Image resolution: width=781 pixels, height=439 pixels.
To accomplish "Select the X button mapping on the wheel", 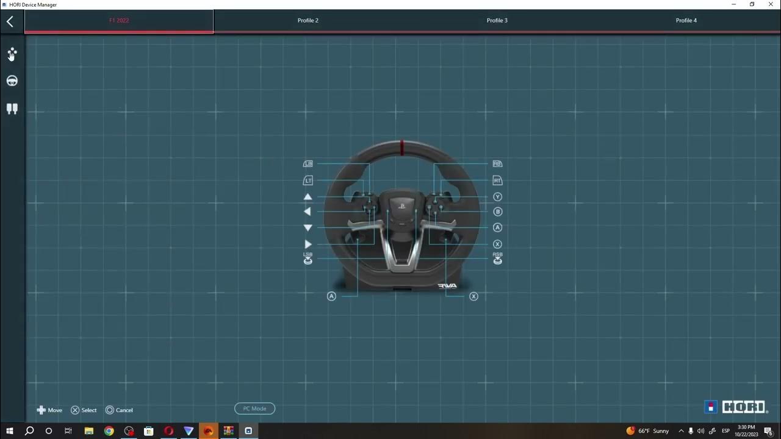I will pyautogui.click(x=497, y=243).
